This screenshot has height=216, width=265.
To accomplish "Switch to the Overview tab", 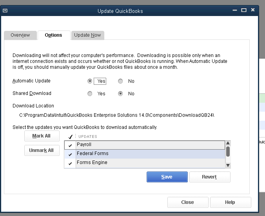I will point(20,35).
